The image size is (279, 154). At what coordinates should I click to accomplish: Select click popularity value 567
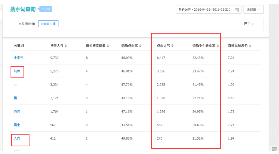coord(159,125)
